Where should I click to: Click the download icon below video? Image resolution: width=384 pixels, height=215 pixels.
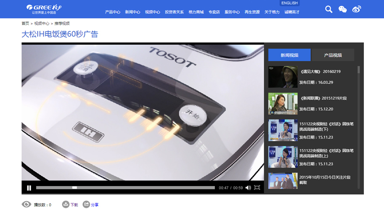pyautogui.click(x=65, y=204)
